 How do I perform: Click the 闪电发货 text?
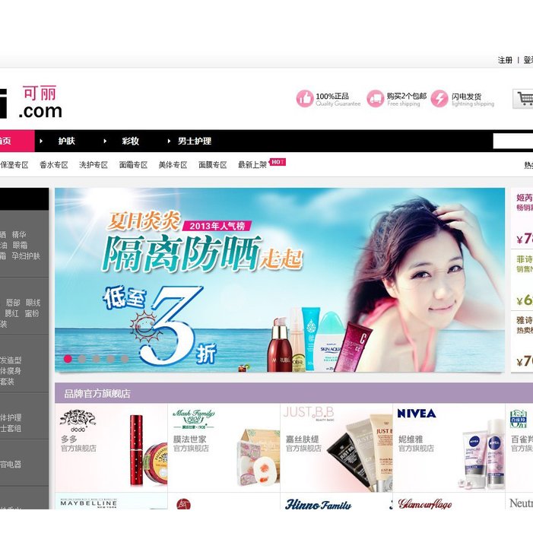[466, 97]
